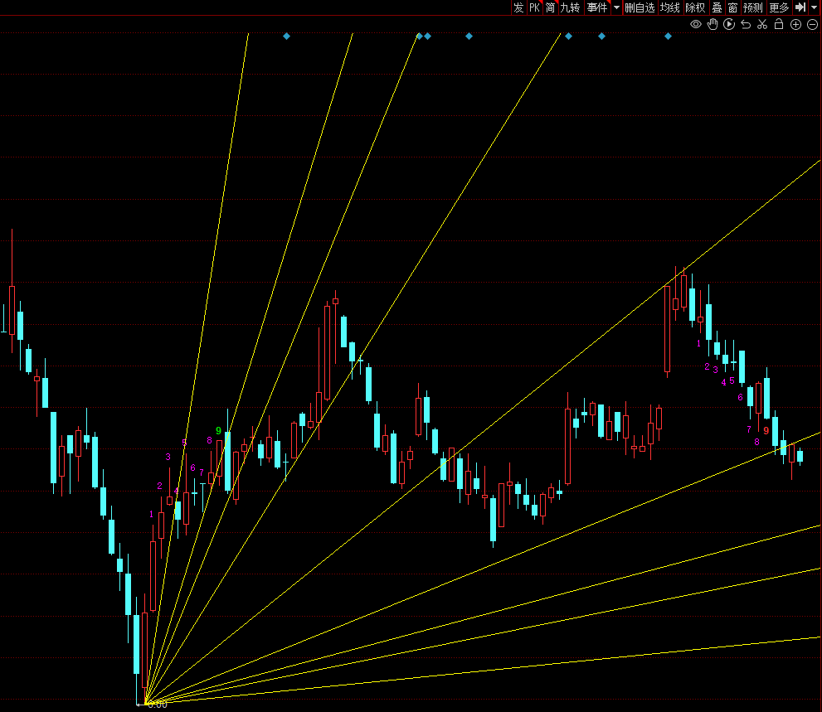Image resolution: width=822 pixels, height=712 pixels.
Task: Open the 更多 more menu
Action: point(779,7)
